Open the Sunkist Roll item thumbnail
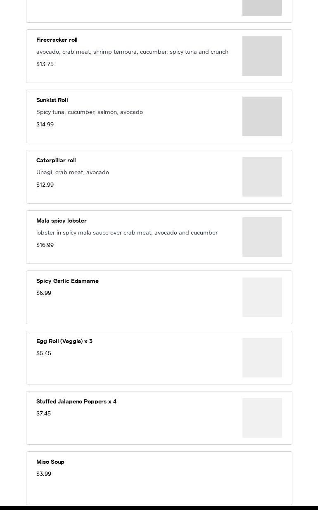 [x=262, y=116]
